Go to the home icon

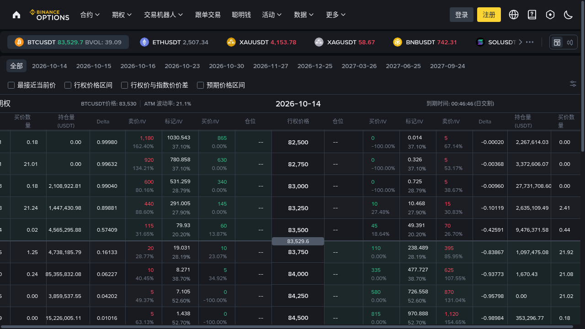[16, 15]
